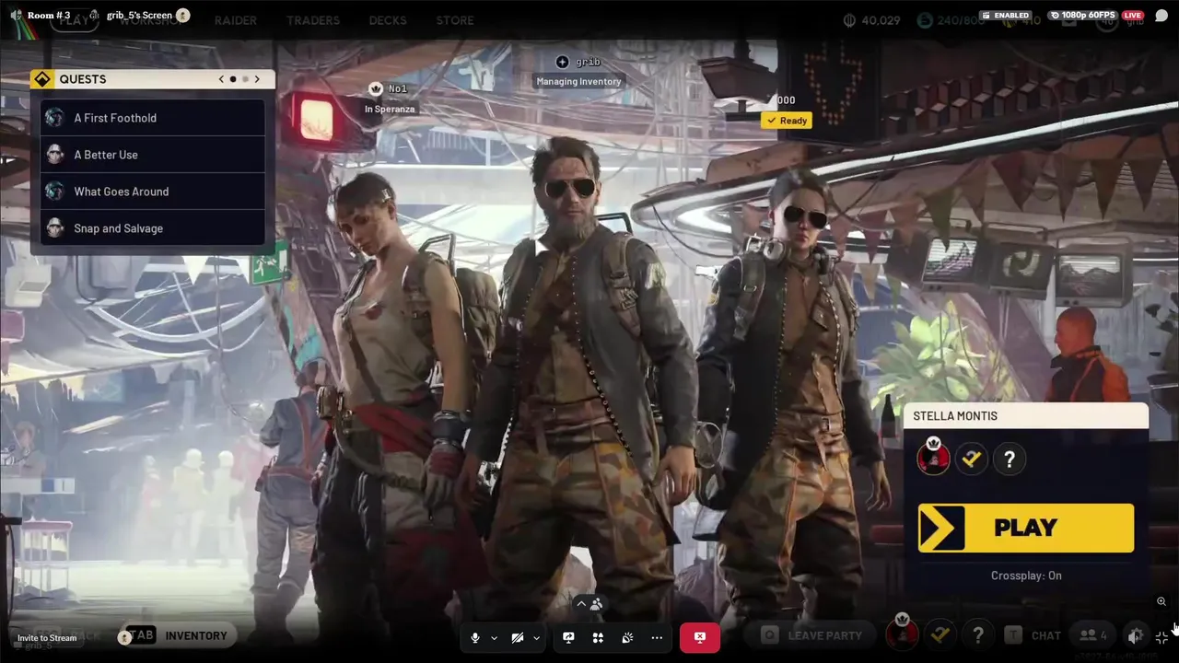Open the chat bubble icon at top right
Image resolution: width=1179 pixels, height=663 pixels.
tap(1161, 16)
